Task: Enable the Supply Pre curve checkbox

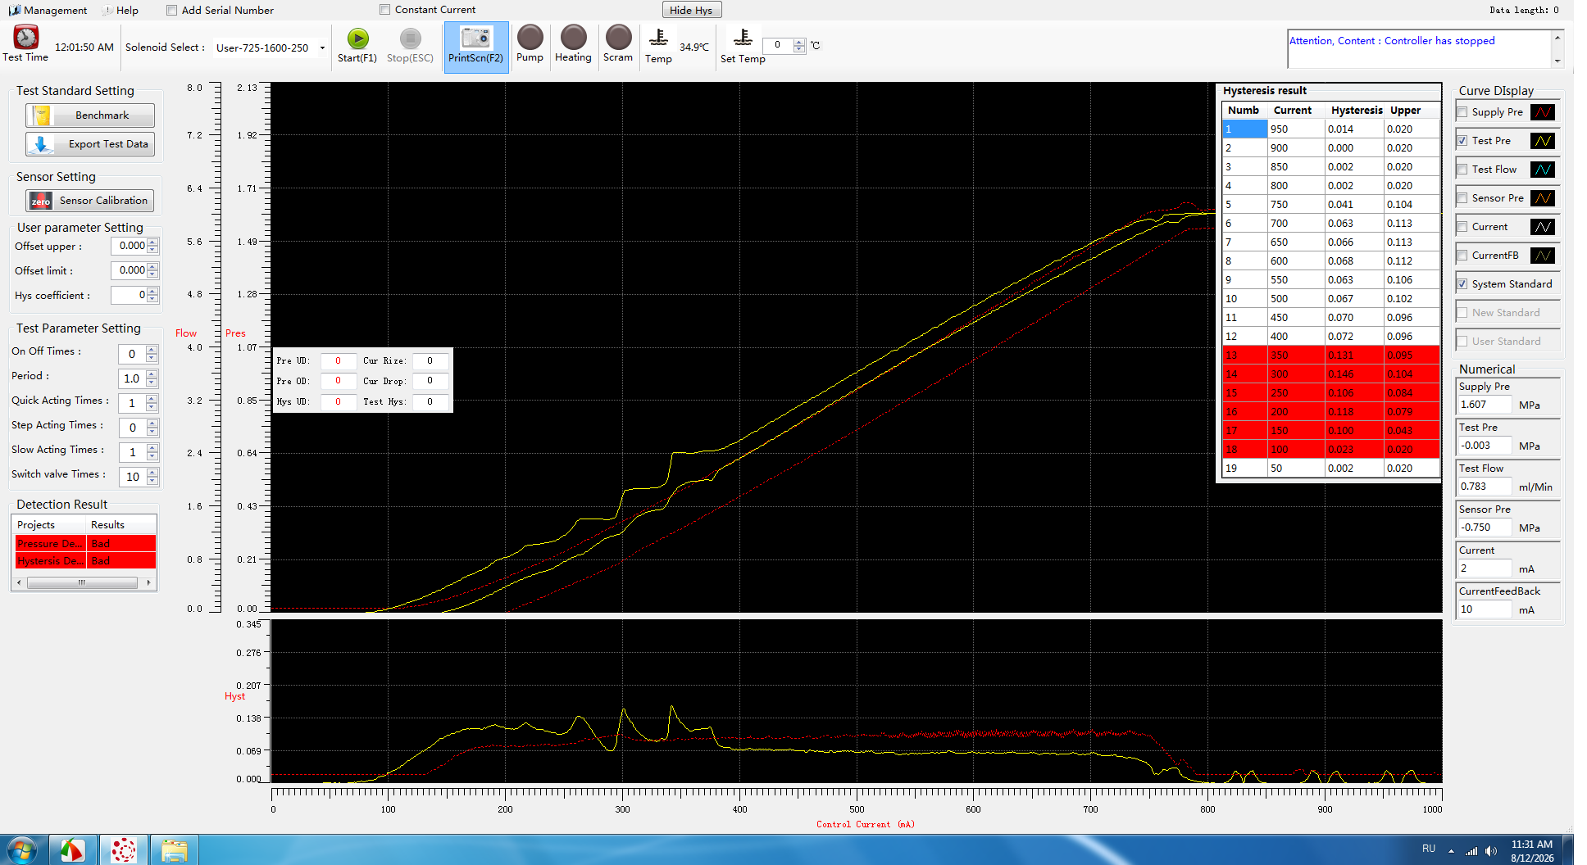Action: point(1462,112)
